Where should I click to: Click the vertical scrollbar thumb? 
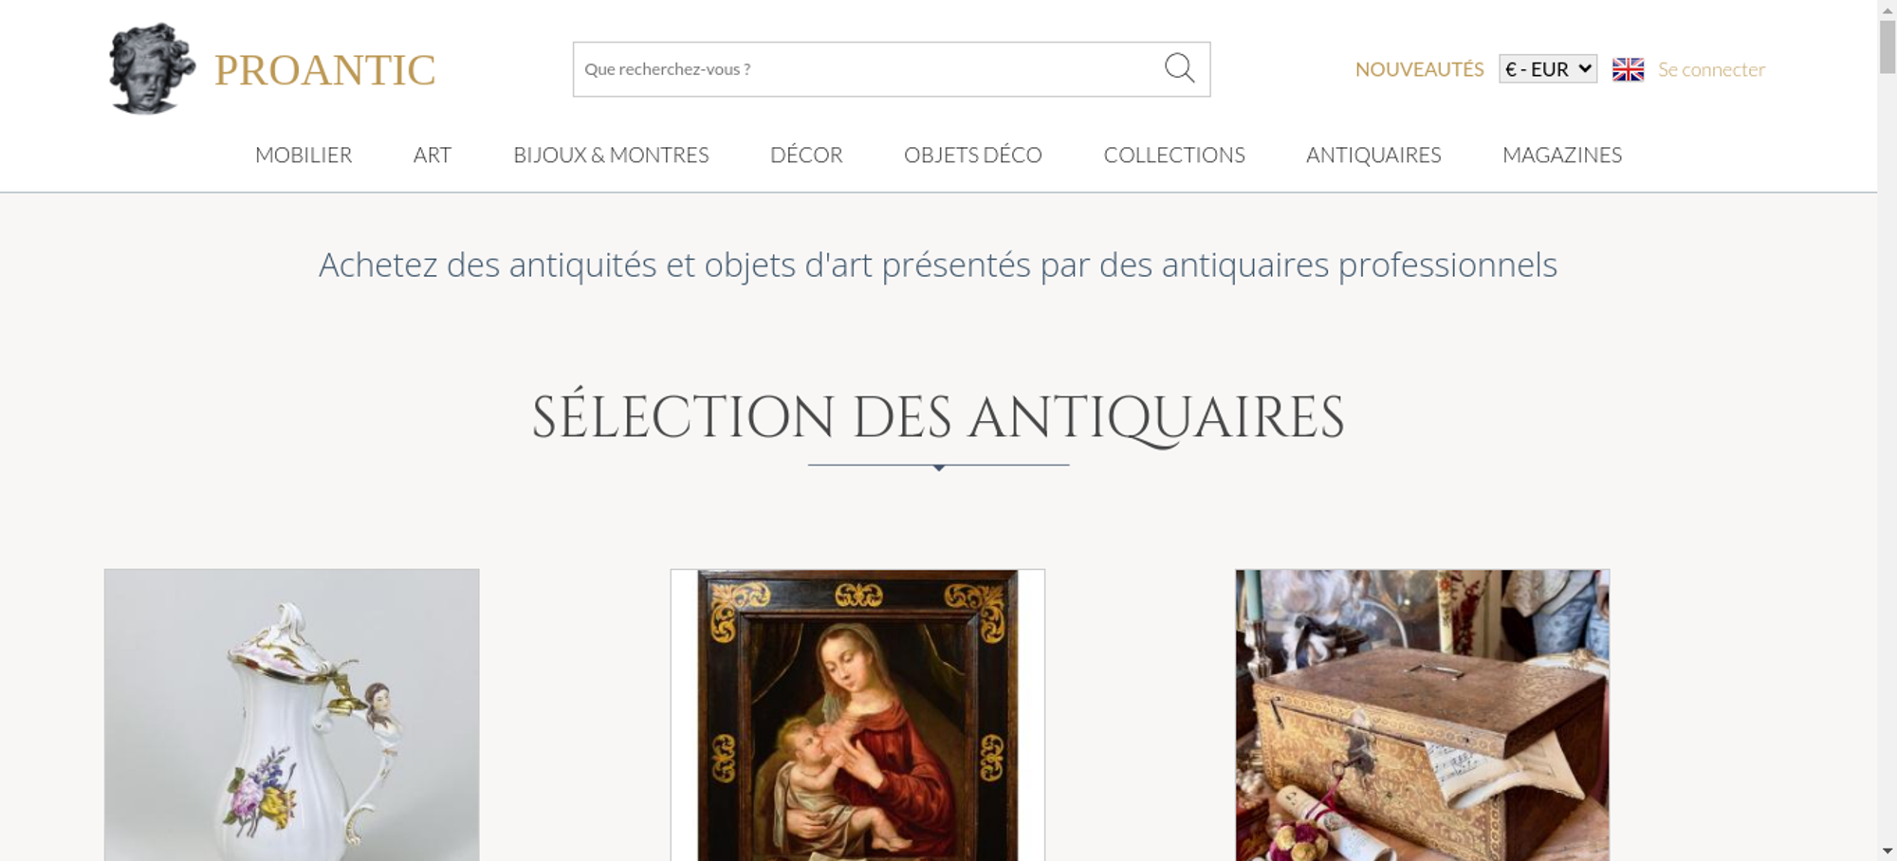pyautogui.click(x=1888, y=46)
